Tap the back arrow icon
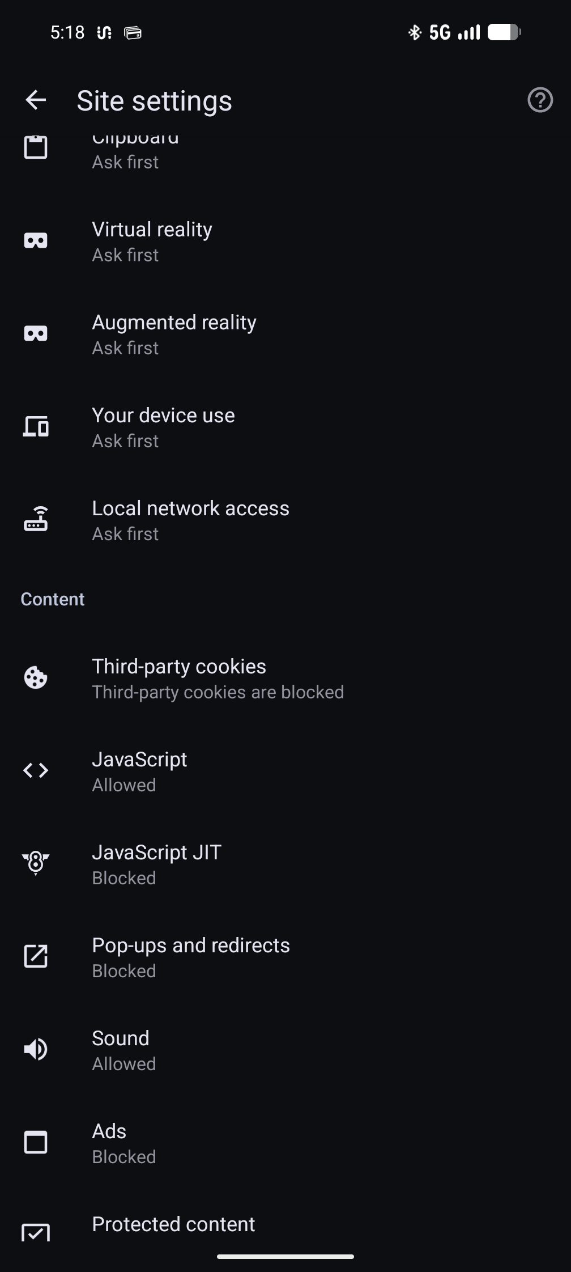The width and height of the screenshot is (571, 1272). tap(36, 100)
